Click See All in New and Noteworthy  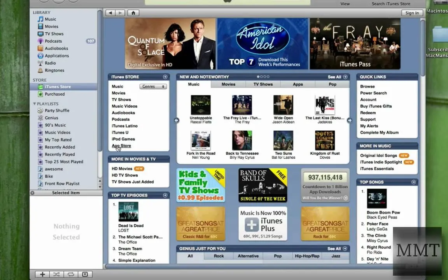coord(338,77)
